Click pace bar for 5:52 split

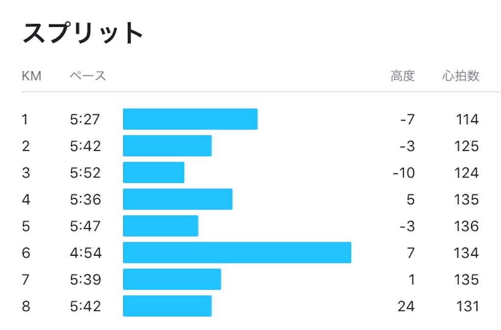154,173
